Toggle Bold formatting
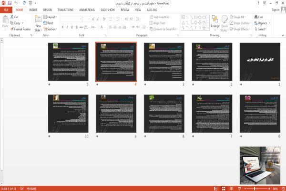The image size is (286, 191). 62,27
